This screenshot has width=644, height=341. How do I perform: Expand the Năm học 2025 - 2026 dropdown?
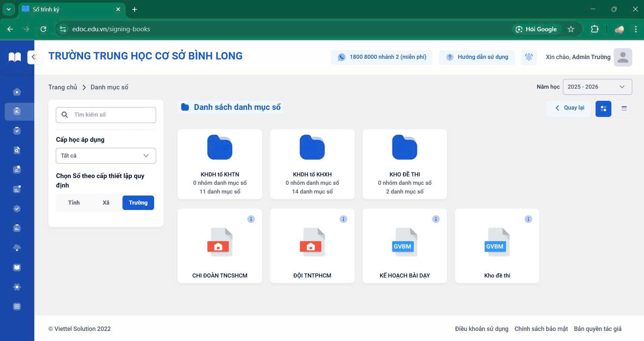(x=597, y=87)
